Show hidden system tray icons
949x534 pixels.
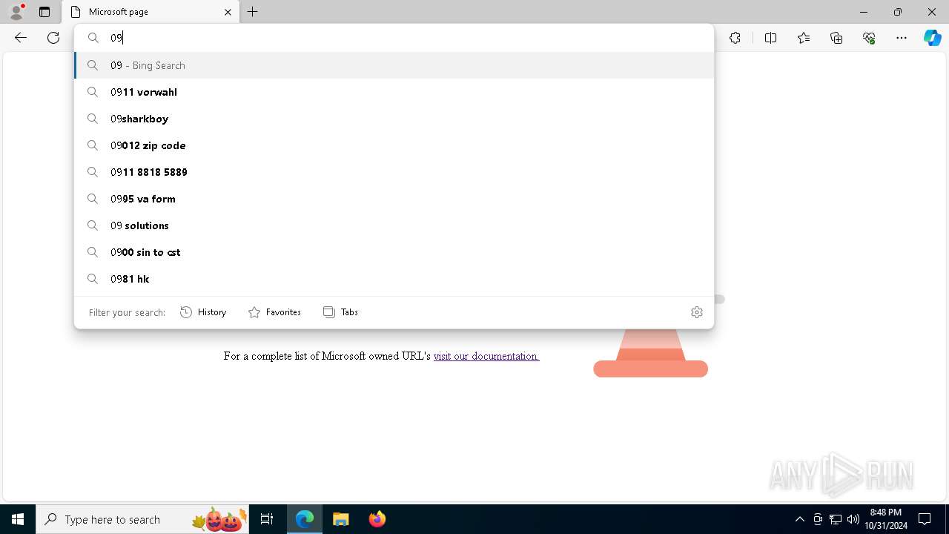point(799,519)
